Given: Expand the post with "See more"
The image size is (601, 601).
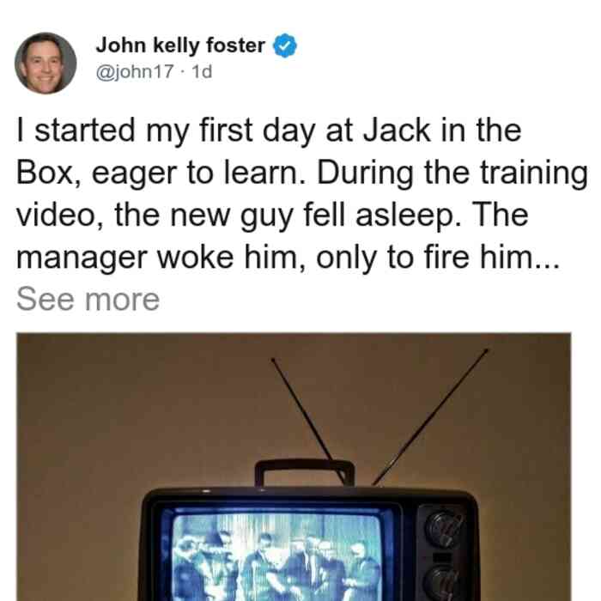Looking at the screenshot, I should (x=88, y=300).
